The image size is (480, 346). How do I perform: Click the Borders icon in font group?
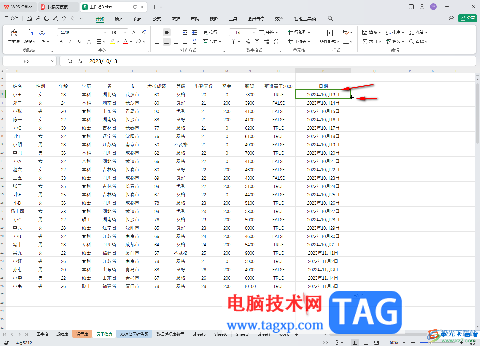[x=99, y=42]
